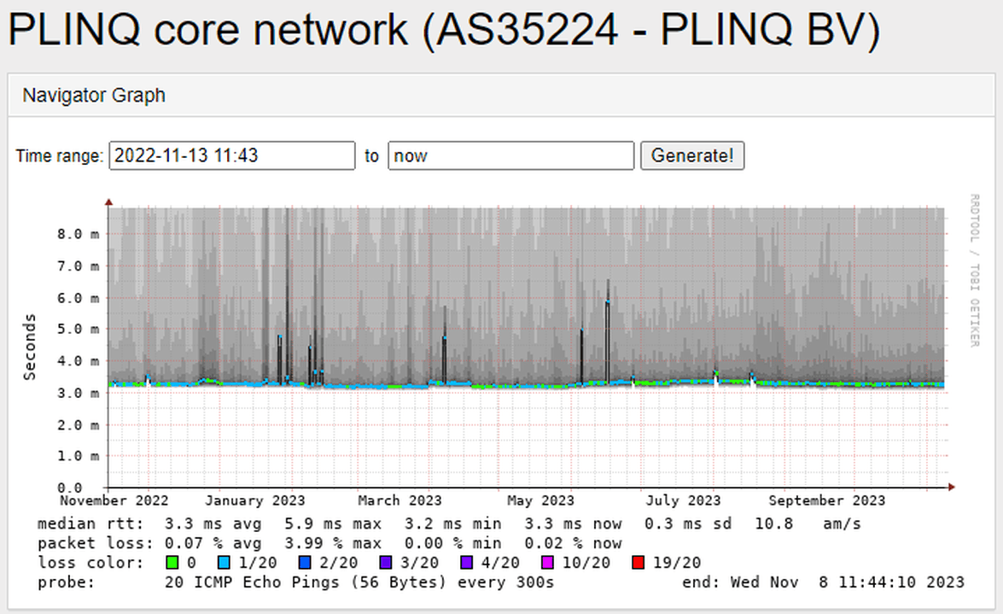Viewport: 1003px width, 614px height.
Task: Click the 'May 2023' axis label
Action: (540, 500)
